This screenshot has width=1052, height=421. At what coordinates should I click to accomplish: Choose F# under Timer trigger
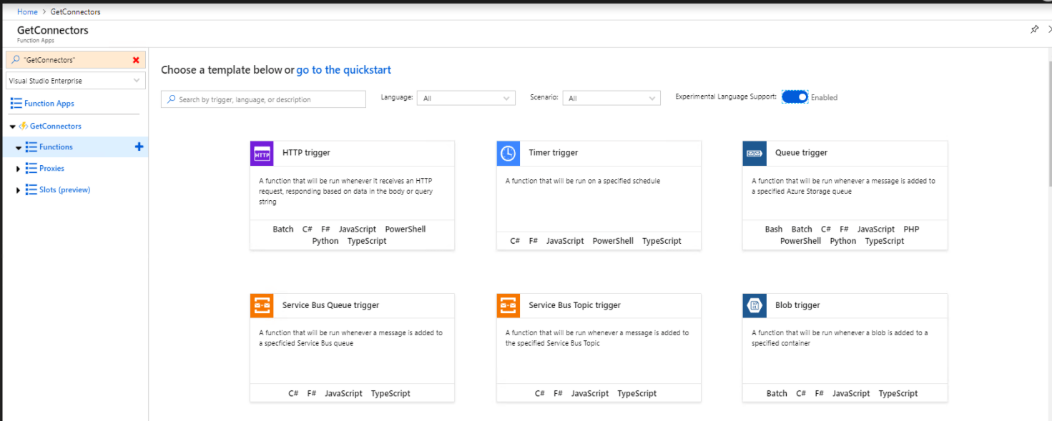(534, 241)
